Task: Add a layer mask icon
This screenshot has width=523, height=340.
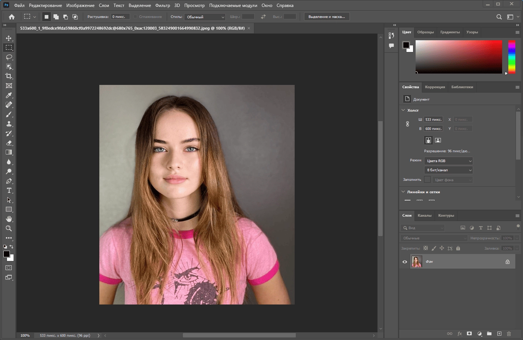Action: coord(469,334)
